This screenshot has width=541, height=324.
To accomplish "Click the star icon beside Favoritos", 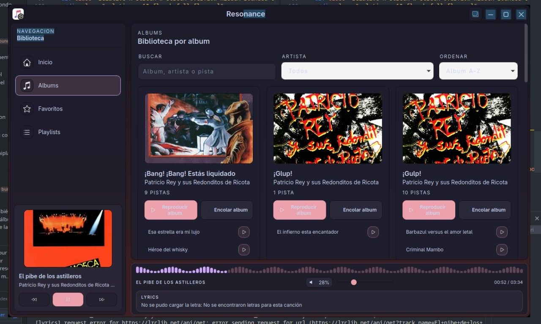I will [27, 109].
